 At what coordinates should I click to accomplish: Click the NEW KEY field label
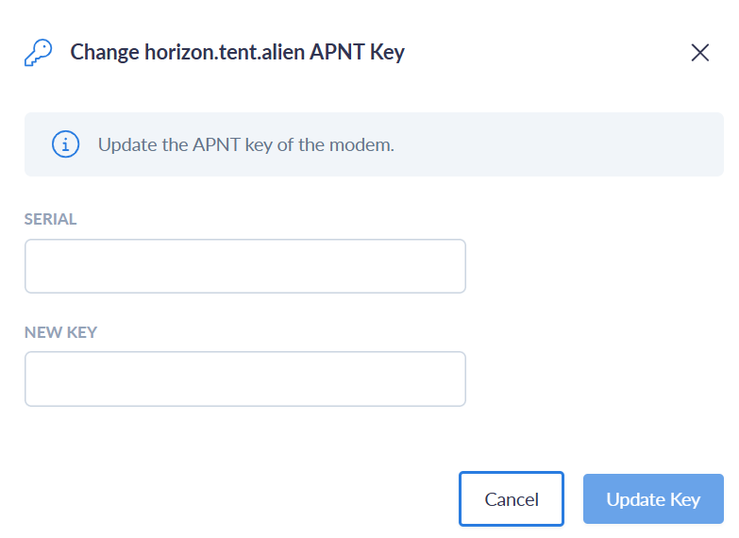(x=60, y=332)
